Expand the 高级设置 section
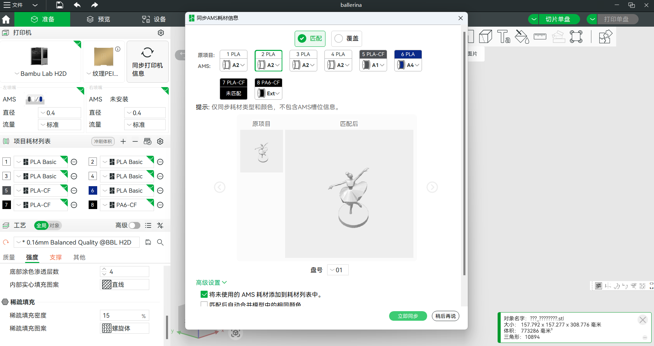 pyautogui.click(x=211, y=282)
